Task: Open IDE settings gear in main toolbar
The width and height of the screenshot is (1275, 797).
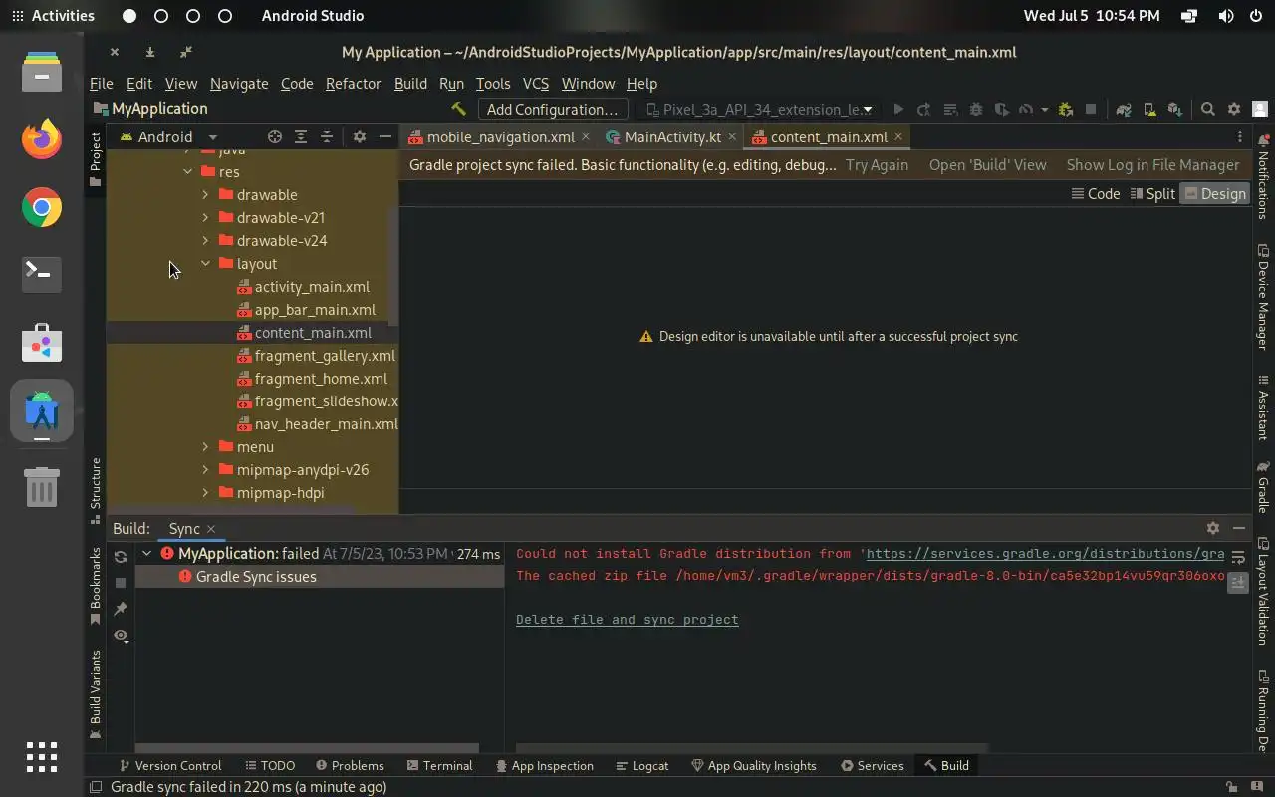Action: [x=1233, y=109]
